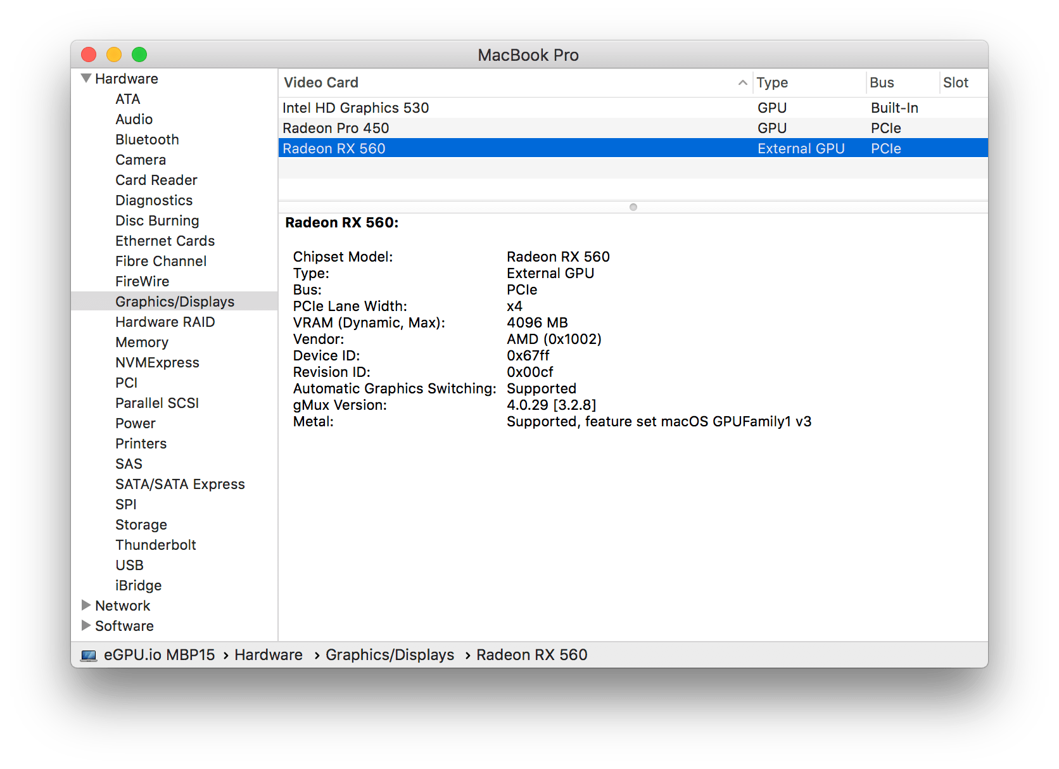Select Diagnostics in the sidebar
1059x769 pixels.
click(x=154, y=200)
